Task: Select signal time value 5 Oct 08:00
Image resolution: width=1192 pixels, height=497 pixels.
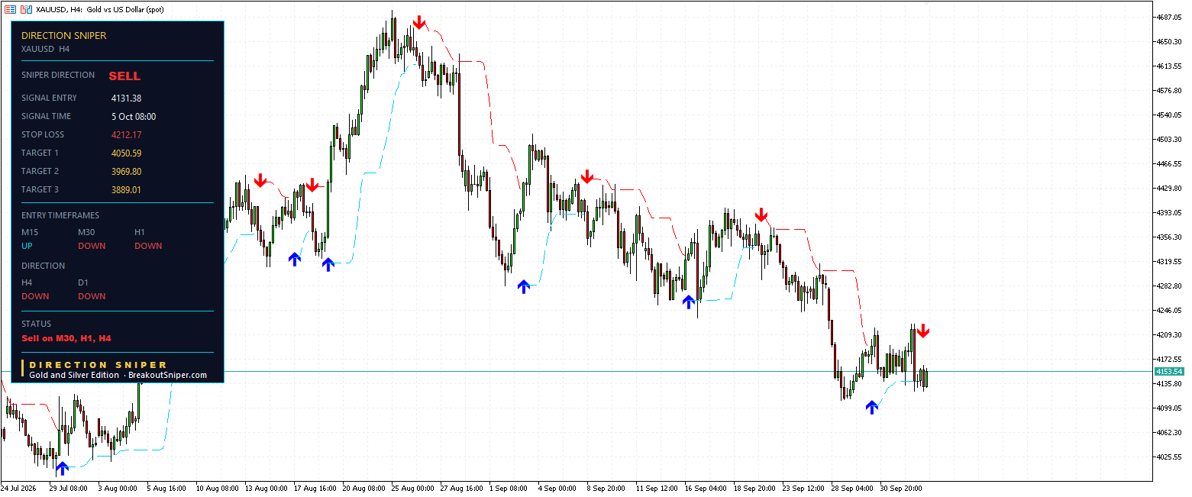Action: tap(134, 116)
